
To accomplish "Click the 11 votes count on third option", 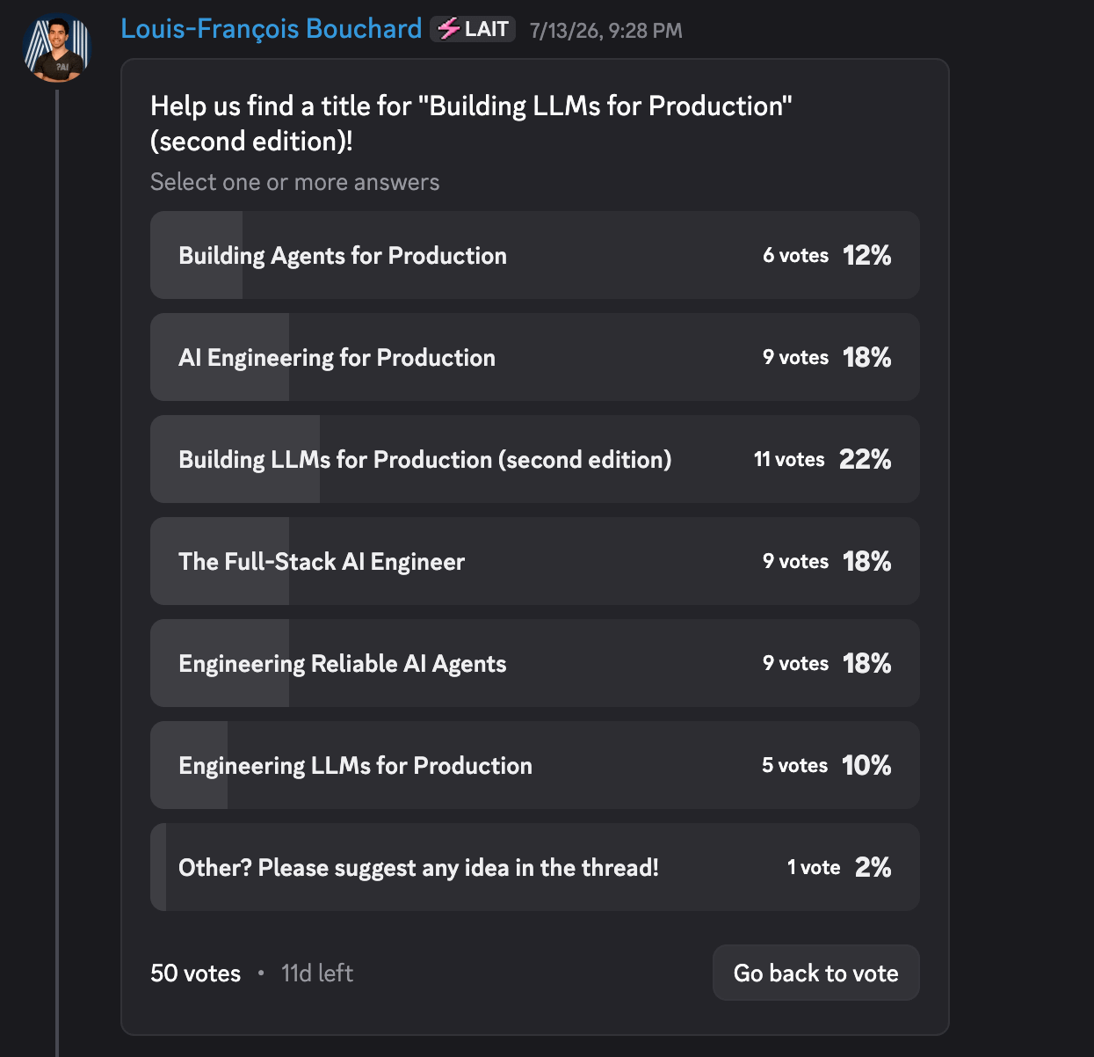I will (x=789, y=459).
